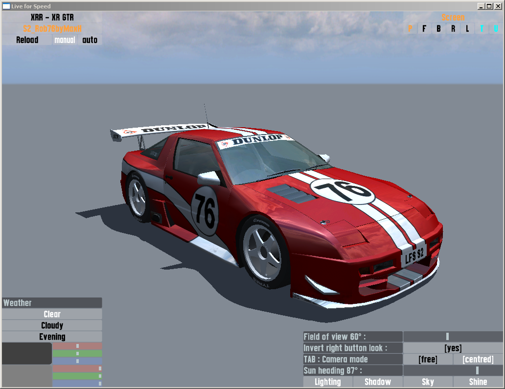Click the Reload button
The image size is (505, 389).
27,40
